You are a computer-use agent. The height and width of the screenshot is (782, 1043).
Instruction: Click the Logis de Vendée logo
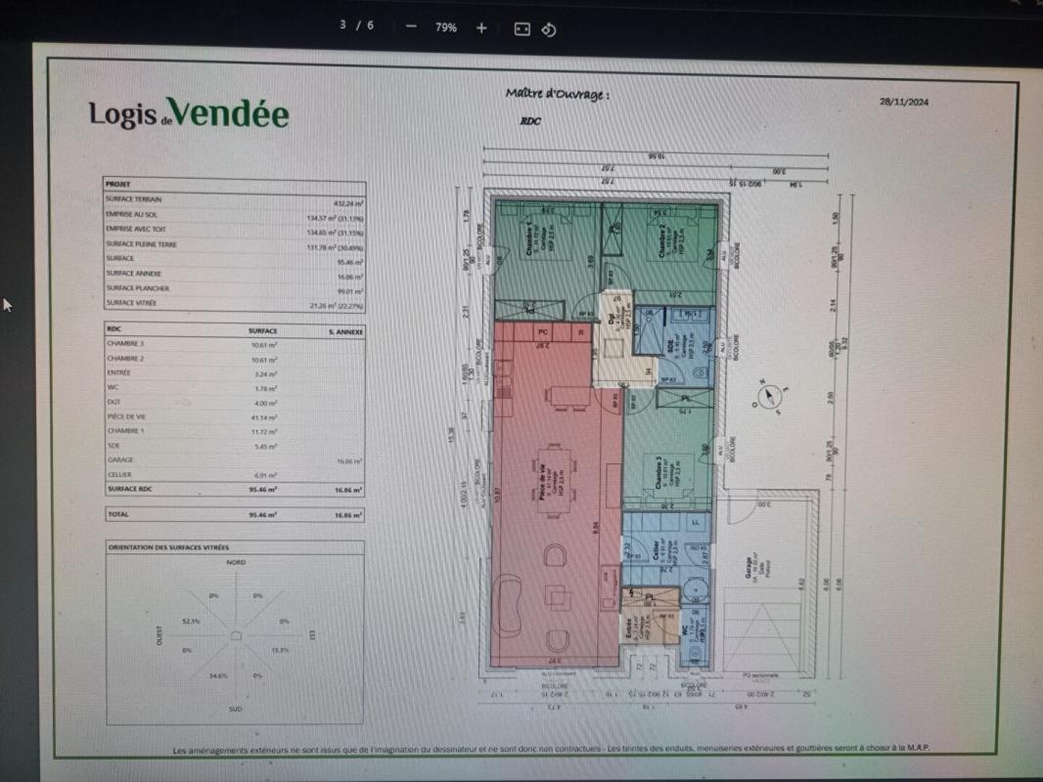(189, 113)
